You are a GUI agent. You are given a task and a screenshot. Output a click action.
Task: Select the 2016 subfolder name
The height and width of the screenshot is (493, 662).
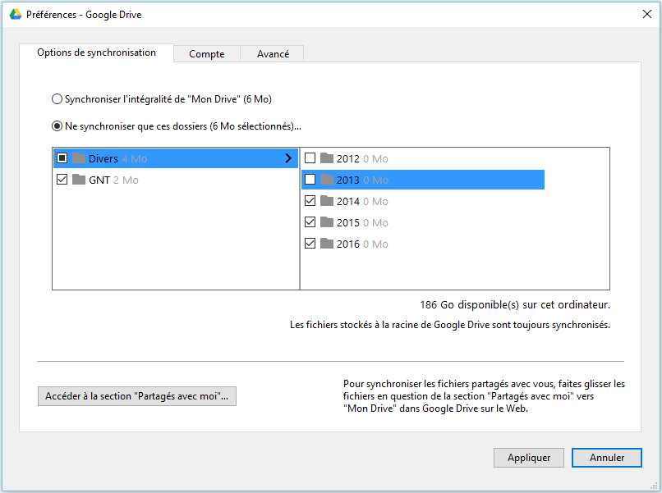(x=348, y=244)
